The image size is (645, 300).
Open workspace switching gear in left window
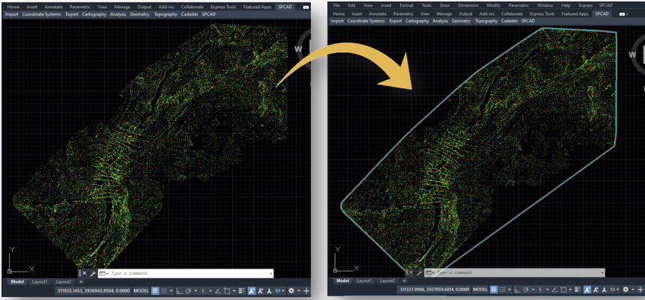[291, 290]
